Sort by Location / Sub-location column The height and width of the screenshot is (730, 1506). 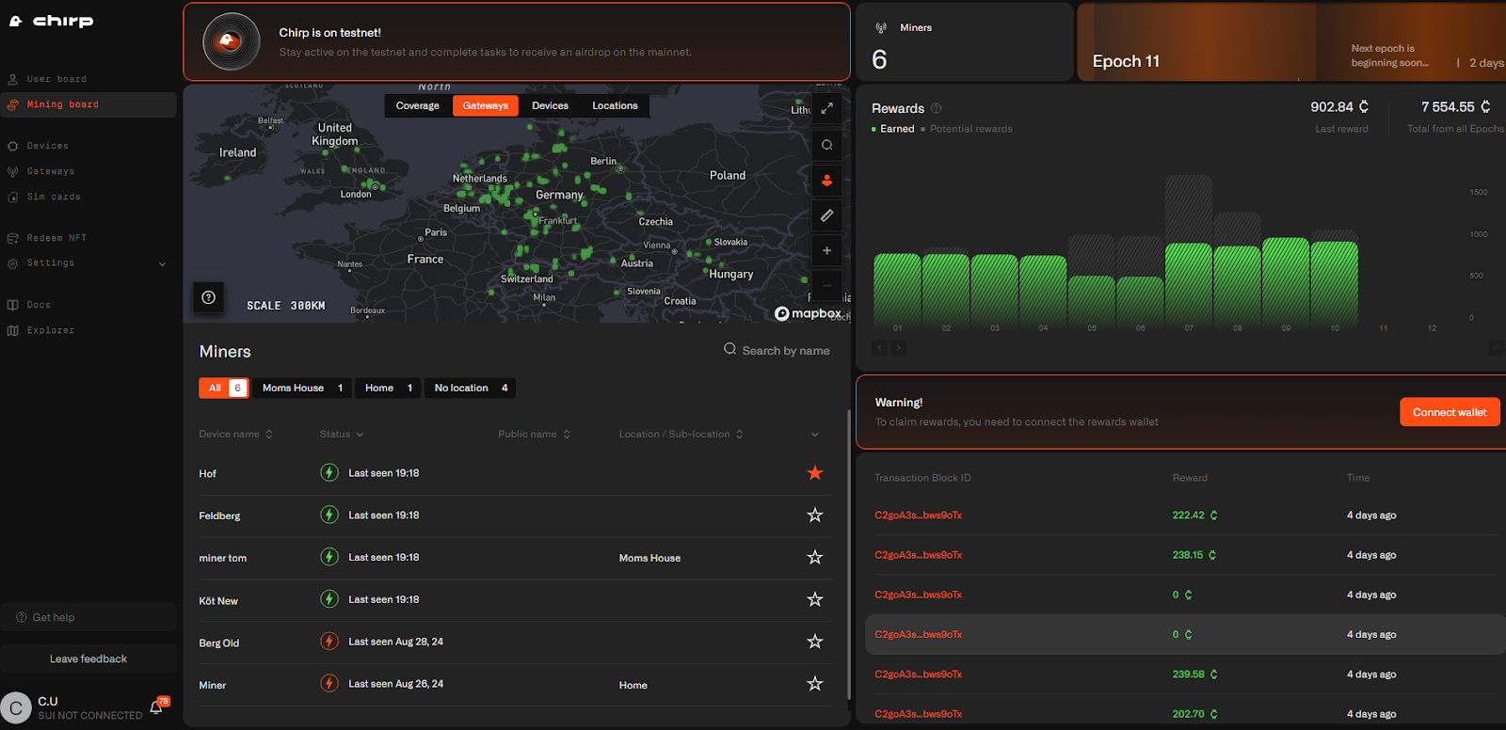681,434
